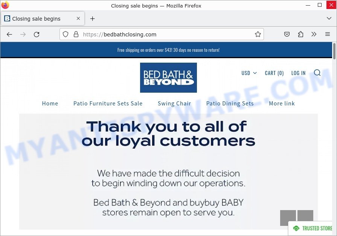List all tabs via the chevron dropdown
The width and height of the screenshot is (337, 236).
coord(329,18)
